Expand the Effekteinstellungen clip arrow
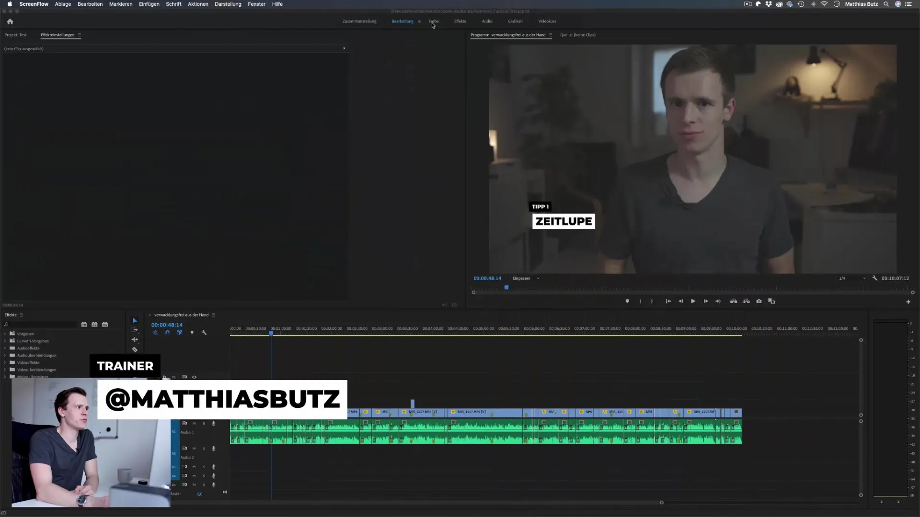 pos(344,48)
